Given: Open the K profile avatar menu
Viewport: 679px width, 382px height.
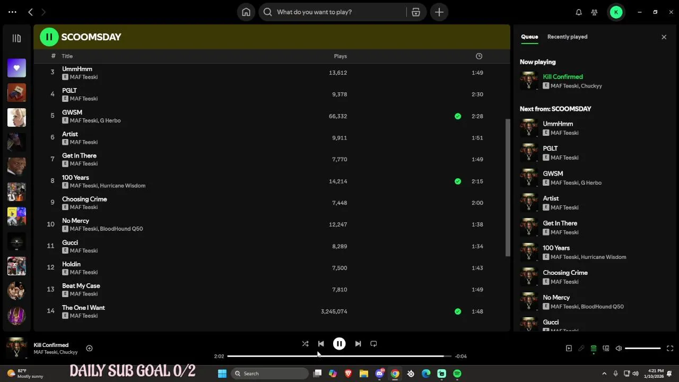Looking at the screenshot, I should click(616, 12).
